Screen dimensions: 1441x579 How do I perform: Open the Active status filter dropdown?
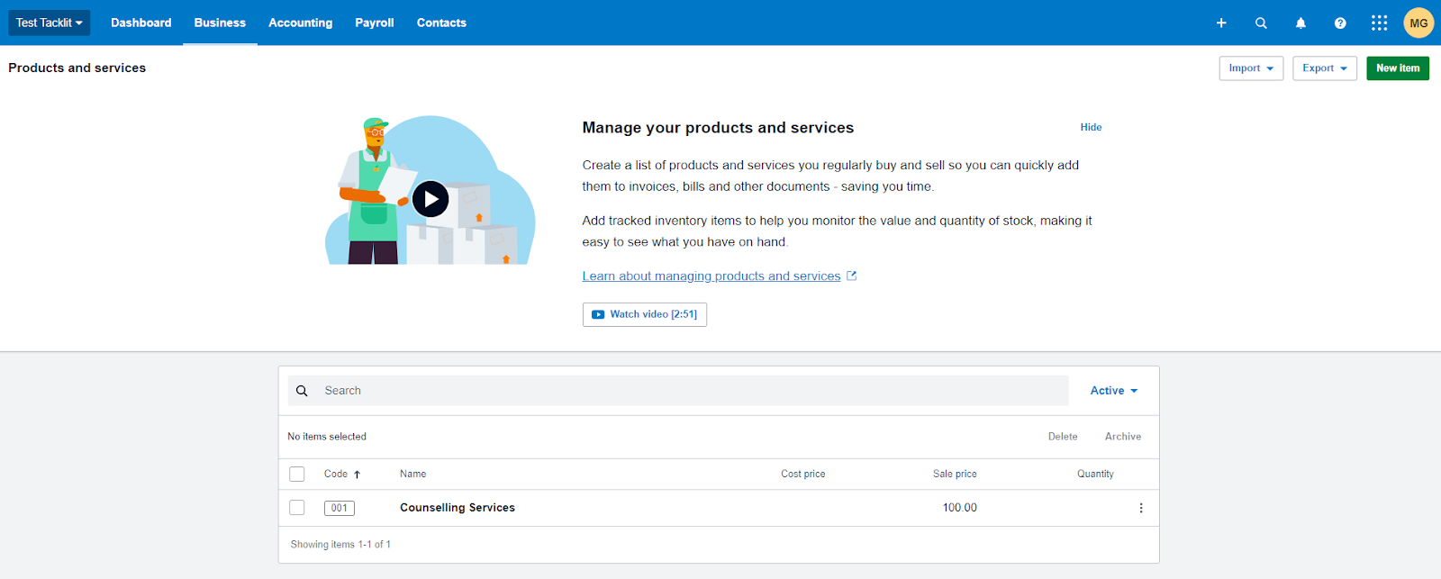tap(1114, 391)
